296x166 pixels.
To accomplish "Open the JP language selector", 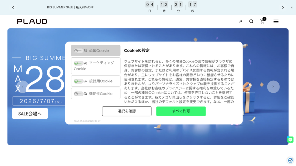I will 240,21.
